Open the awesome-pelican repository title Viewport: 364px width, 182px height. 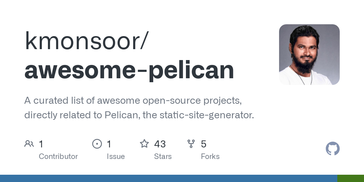pos(129,70)
